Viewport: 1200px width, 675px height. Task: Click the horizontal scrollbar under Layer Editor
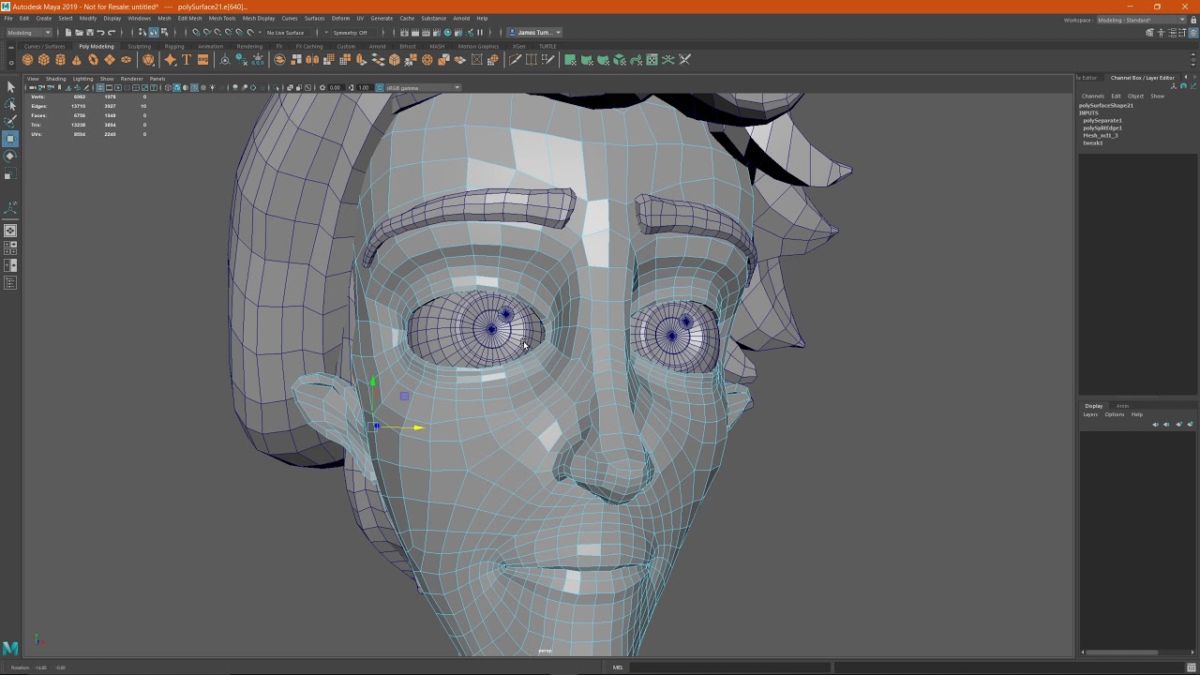[x=1121, y=652]
